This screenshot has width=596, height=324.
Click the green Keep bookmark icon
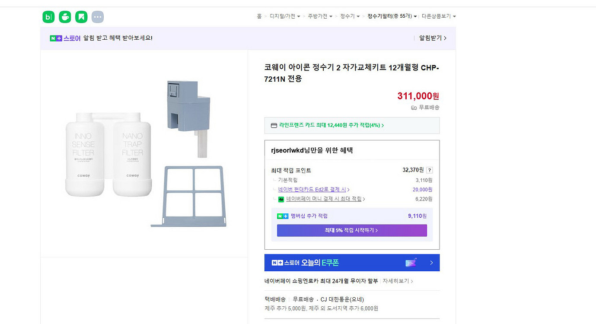point(81,17)
